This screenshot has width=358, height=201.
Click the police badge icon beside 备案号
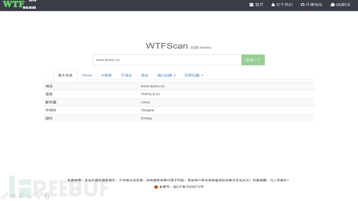(156, 187)
